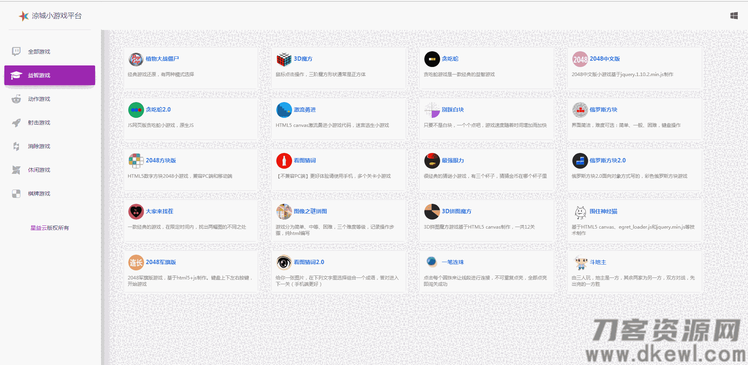Image resolution: width=748 pixels, height=365 pixels.
Task: Click the text HTML5数字方块2048小游戏，兼容PC端和移动端
Action: pos(180,176)
